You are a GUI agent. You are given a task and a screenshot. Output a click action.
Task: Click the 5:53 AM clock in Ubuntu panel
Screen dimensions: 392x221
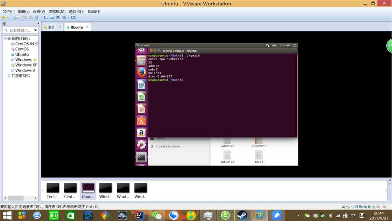tap(285, 45)
